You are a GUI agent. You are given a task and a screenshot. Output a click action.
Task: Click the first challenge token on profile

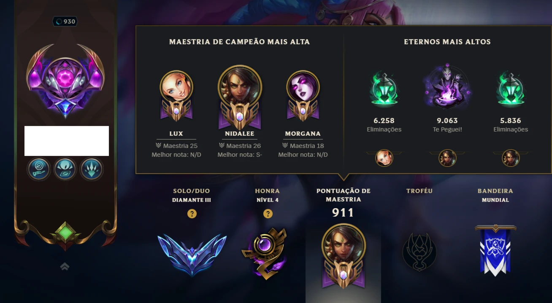(x=39, y=169)
